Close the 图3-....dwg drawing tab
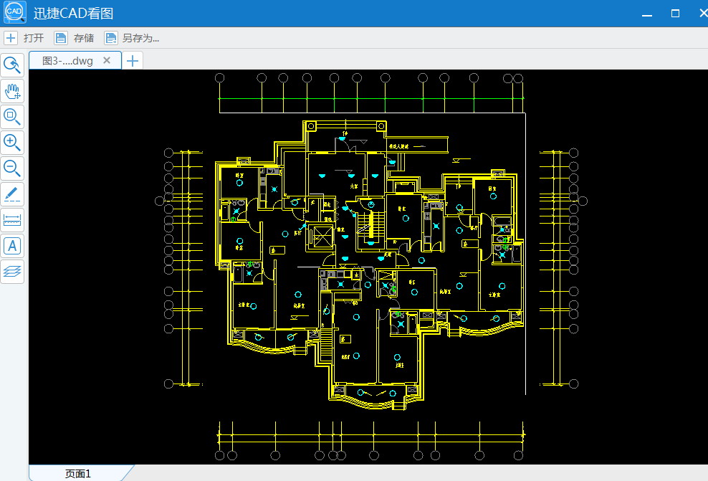 107,61
